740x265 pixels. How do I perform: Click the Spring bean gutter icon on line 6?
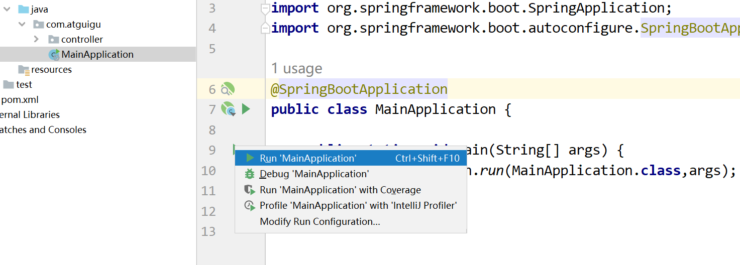tap(228, 89)
